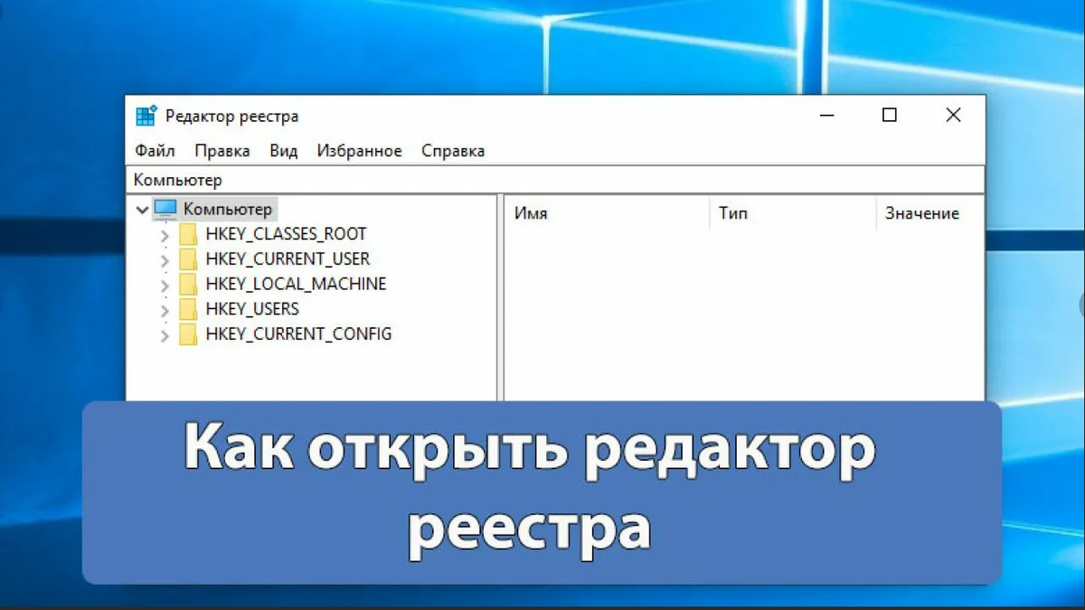Select the HKEY_USERS label
This screenshot has height=610, width=1085.
(252, 309)
